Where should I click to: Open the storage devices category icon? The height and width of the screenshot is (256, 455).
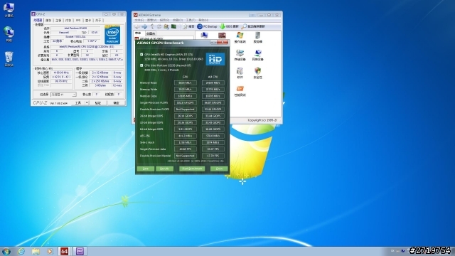click(240, 55)
